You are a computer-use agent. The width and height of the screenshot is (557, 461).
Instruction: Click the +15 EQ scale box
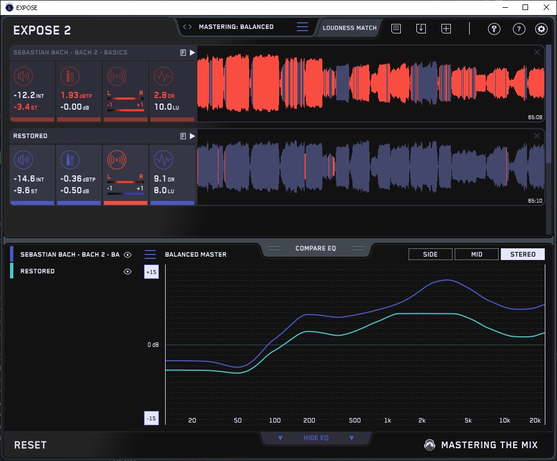(x=151, y=272)
